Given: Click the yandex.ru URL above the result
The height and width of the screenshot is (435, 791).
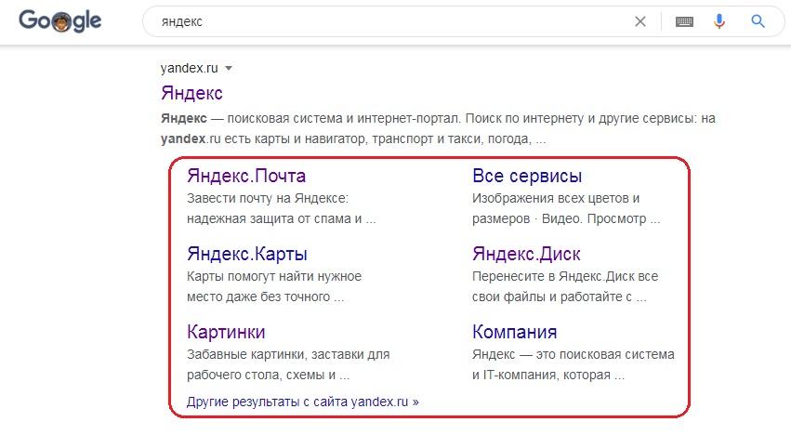Looking at the screenshot, I should 190,68.
